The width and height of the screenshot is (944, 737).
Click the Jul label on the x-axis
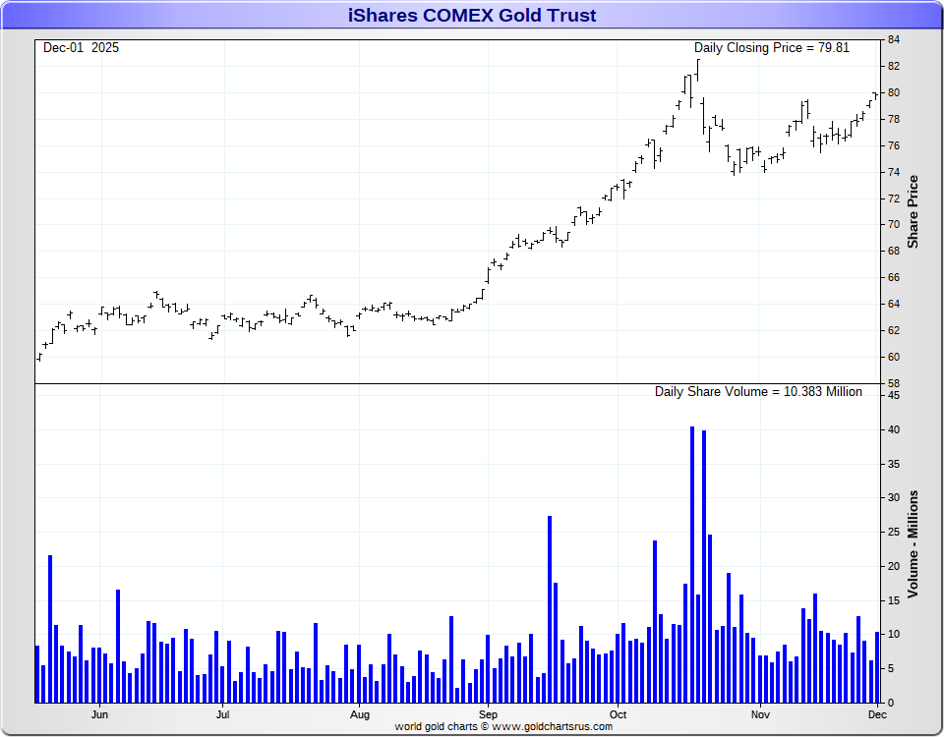223,714
